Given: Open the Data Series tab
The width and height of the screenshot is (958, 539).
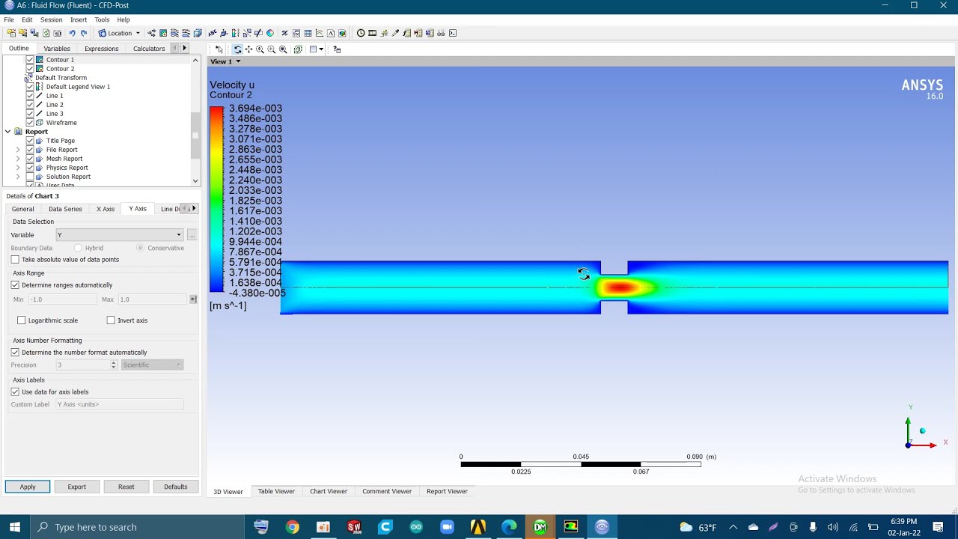Looking at the screenshot, I should point(65,209).
